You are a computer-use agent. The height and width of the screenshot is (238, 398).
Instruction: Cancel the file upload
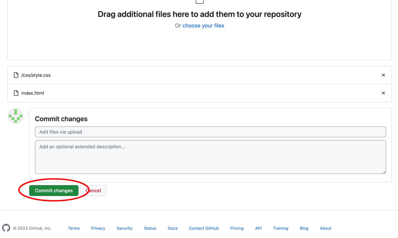click(x=93, y=190)
